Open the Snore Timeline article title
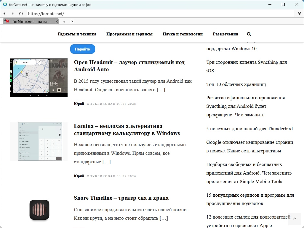304x228 pixels. coord(121,198)
